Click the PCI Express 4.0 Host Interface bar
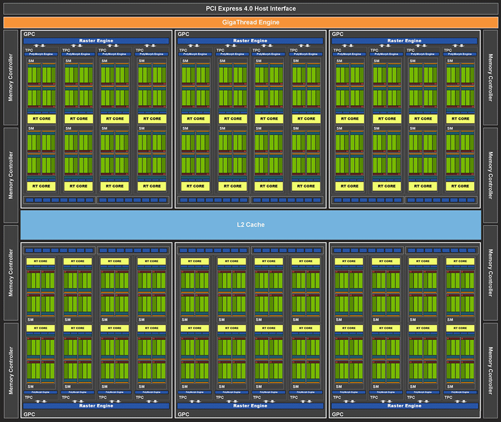501x422 pixels. [x=250, y=8]
